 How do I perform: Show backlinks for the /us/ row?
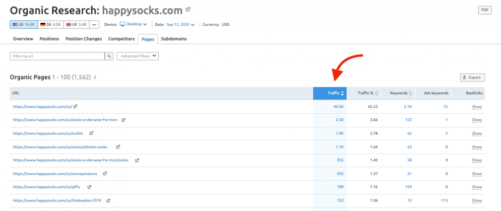coord(477,107)
